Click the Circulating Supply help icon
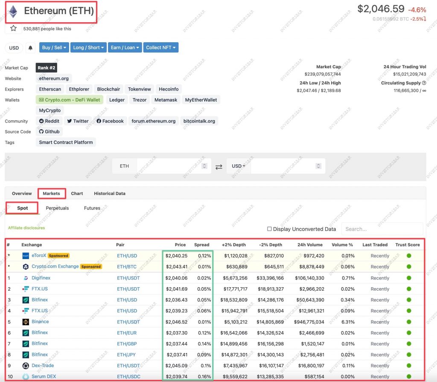The height and width of the screenshot is (382, 437). pos(424,83)
